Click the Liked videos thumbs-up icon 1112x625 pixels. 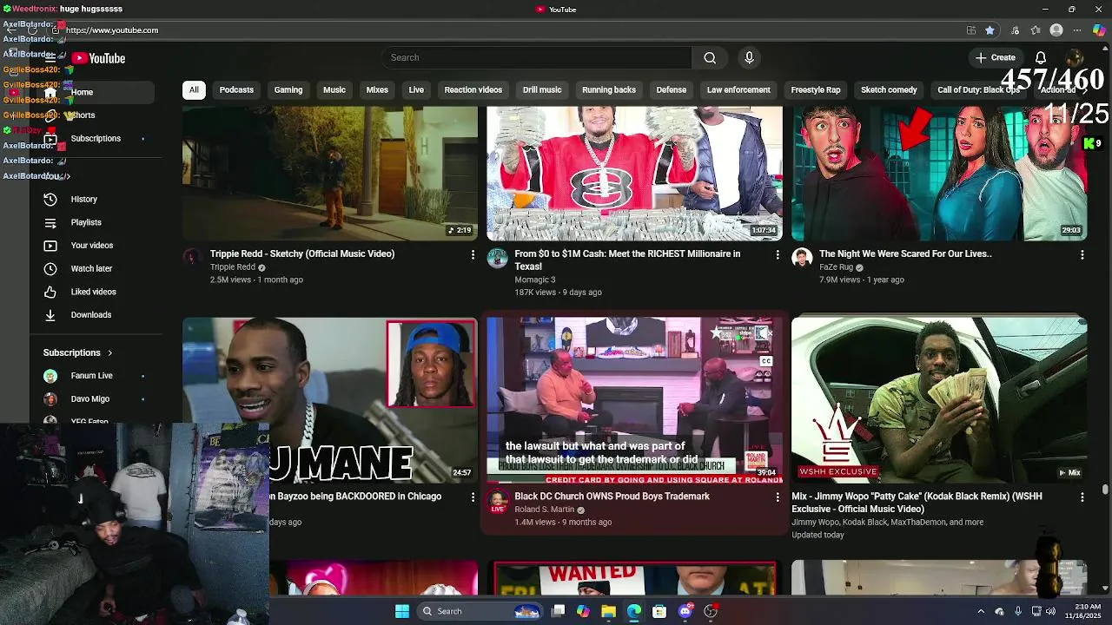(x=50, y=292)
